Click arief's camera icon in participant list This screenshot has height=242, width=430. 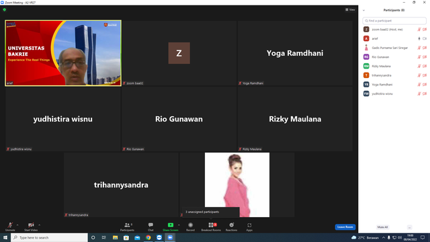425,38
